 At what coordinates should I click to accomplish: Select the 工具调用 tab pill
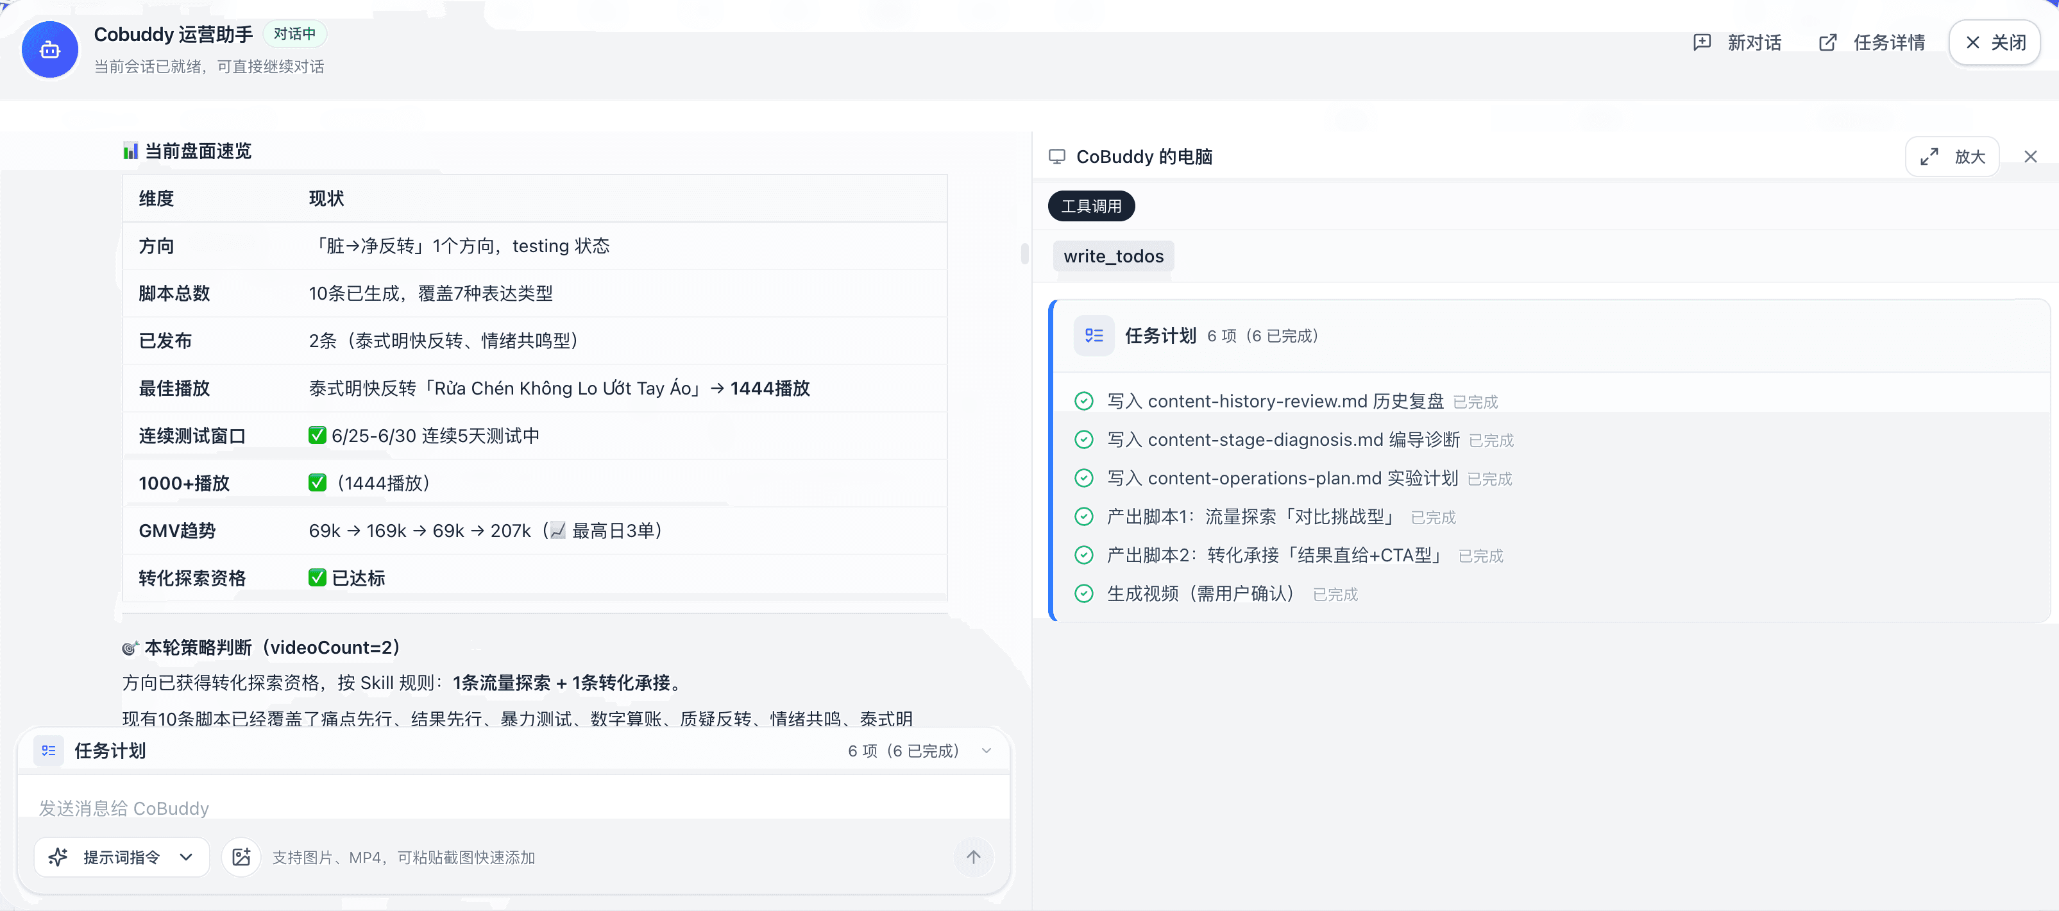point(1091,206)
